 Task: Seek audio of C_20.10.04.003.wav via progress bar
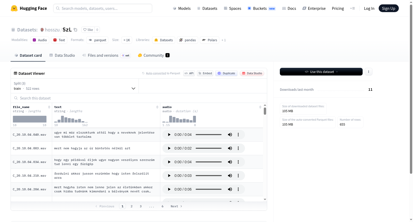click(209, 148)
